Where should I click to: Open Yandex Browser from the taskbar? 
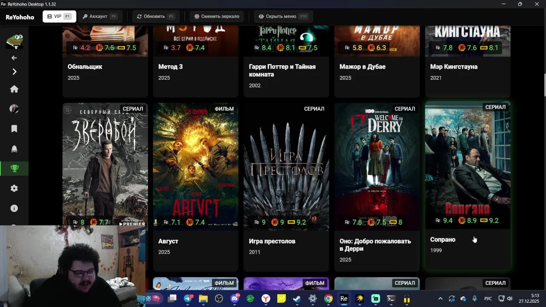[x=266, y=299]
